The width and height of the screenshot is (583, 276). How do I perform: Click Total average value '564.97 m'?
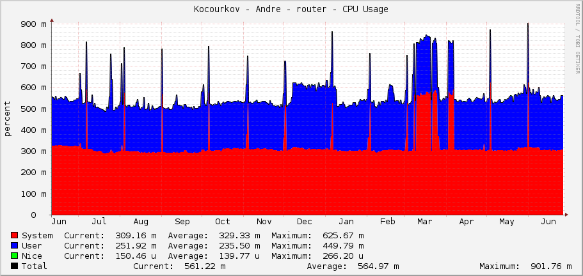(378, 266)
